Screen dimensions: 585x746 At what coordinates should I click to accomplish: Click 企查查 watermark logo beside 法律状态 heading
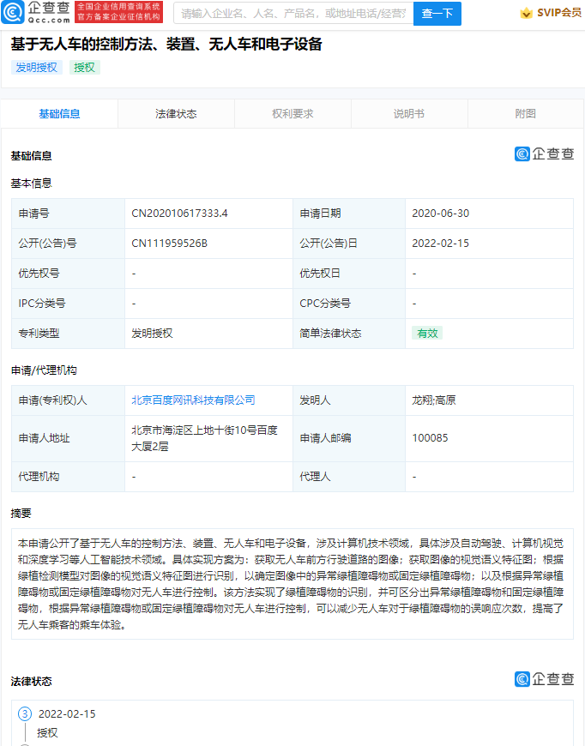point(544,679)
